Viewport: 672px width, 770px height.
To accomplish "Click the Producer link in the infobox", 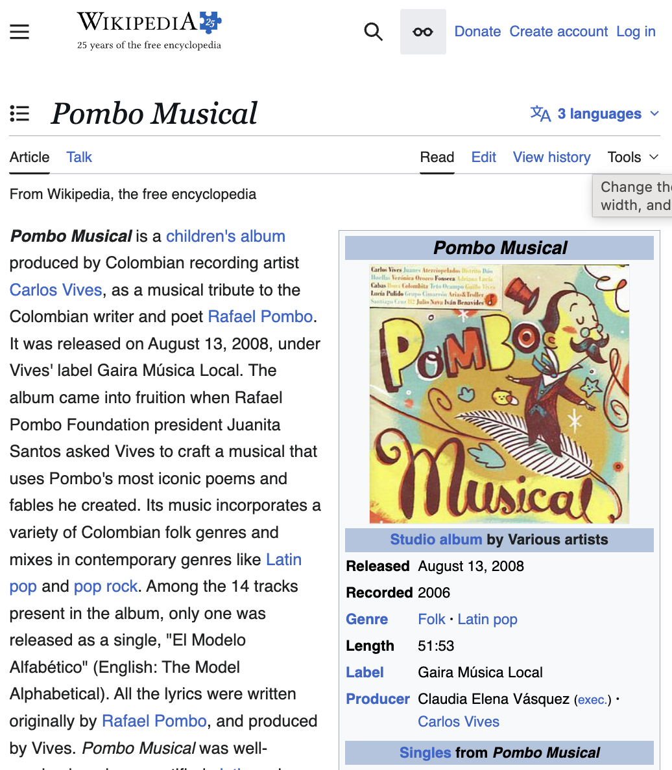I will click(378, 699).
